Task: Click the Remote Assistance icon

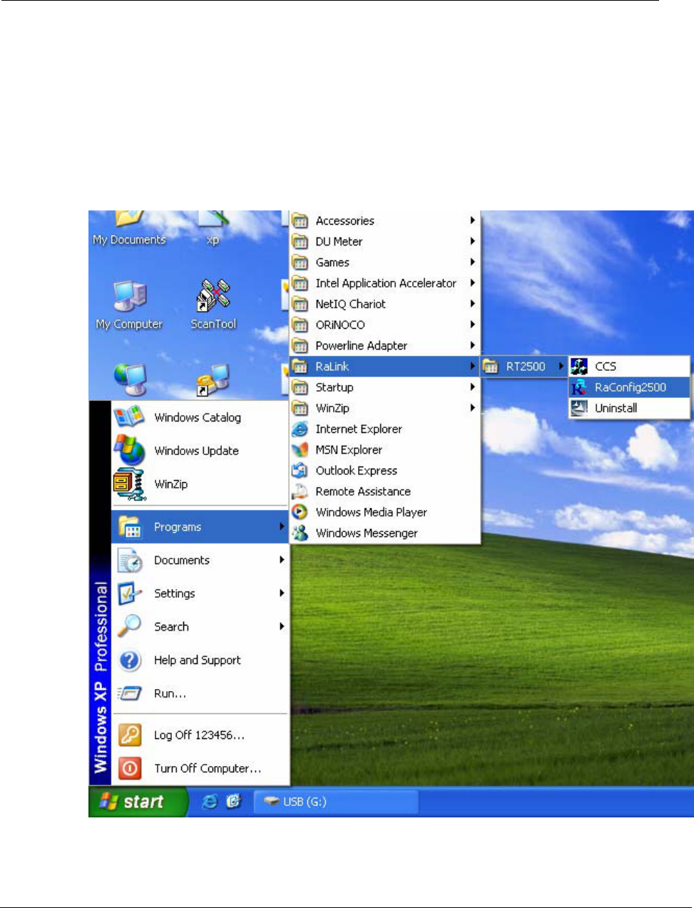Action: [301, 491]
